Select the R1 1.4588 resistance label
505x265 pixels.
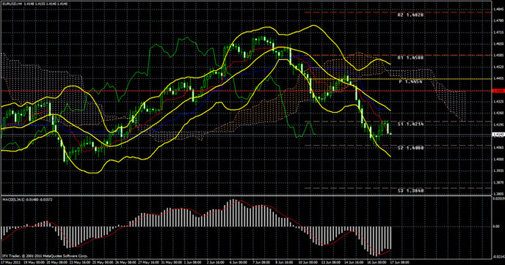click(x=410, y=58)
